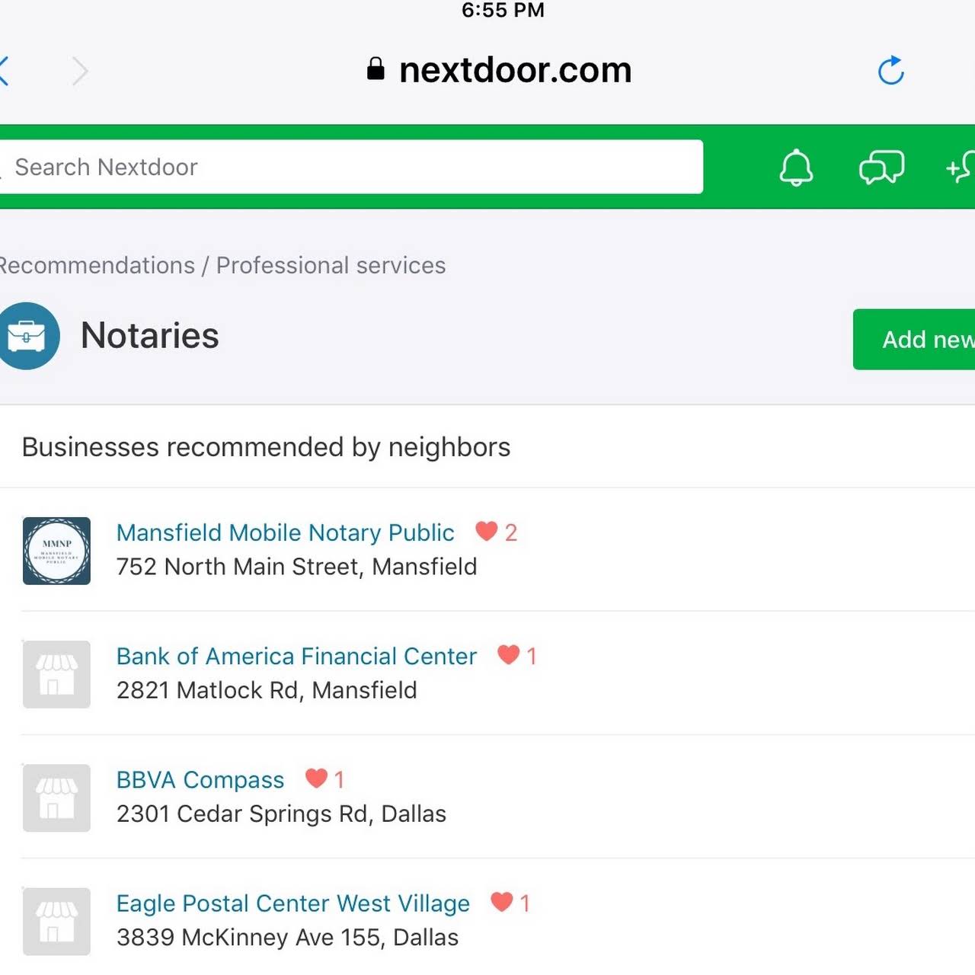Image resolution: width=975 pixels, height=975 pixels.
Task: Select address 2821 Matlock Rd, Mansfield
Action: click(x=267, y=690)
